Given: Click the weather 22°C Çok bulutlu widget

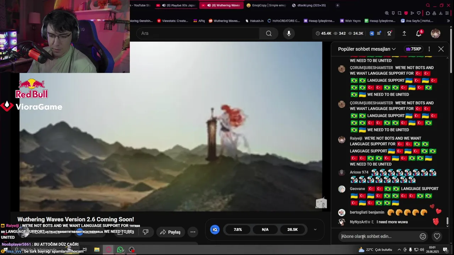Looking at the screenshot, I should click(x=375, y=250).
